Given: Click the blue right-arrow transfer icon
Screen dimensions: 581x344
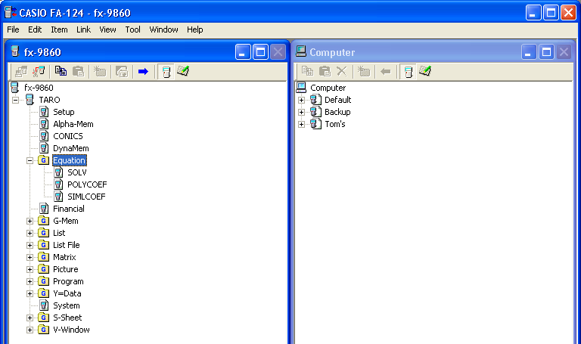Looking at the screenshot, I should 143,72.
